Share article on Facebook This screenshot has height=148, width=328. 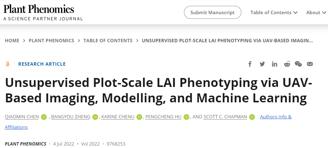pyautogui.click(x=250, y=64)
